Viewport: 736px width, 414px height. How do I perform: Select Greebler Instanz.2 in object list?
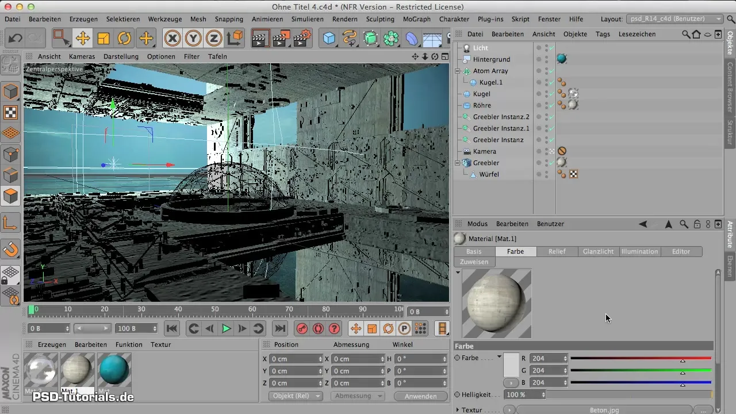(501, 117)
